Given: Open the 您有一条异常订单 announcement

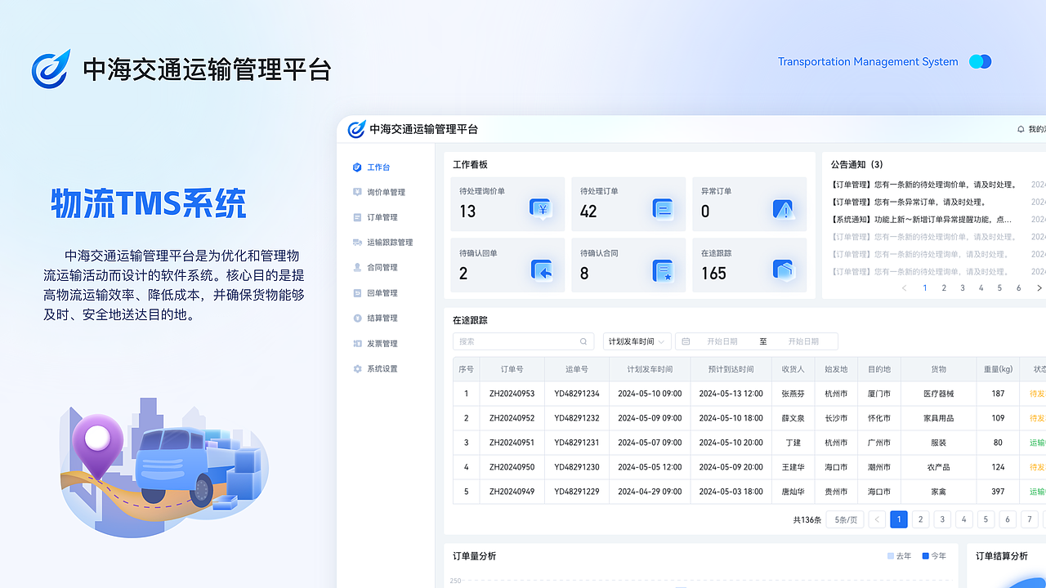Looking at the screenshot, I should click(x=909, y=202).
